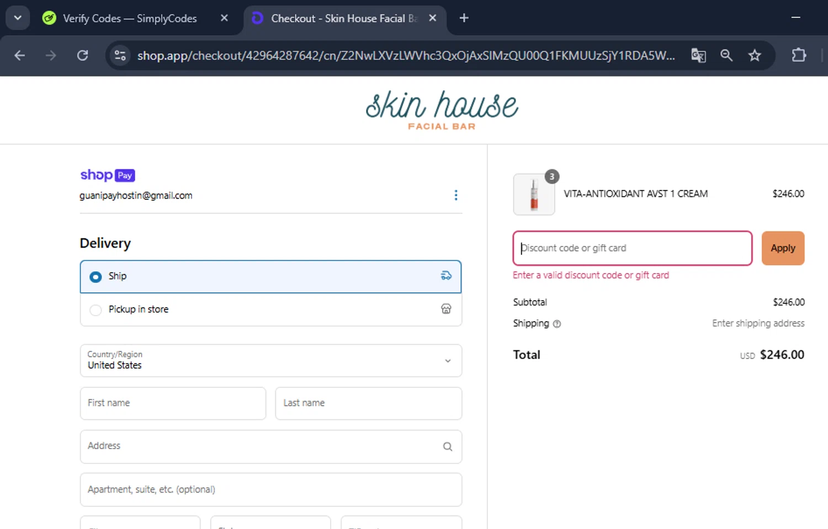Viewport: 828px width, 529px height.
Task: Switch to Verify Codes SimplyCodes tab
Action: point(130,18)
